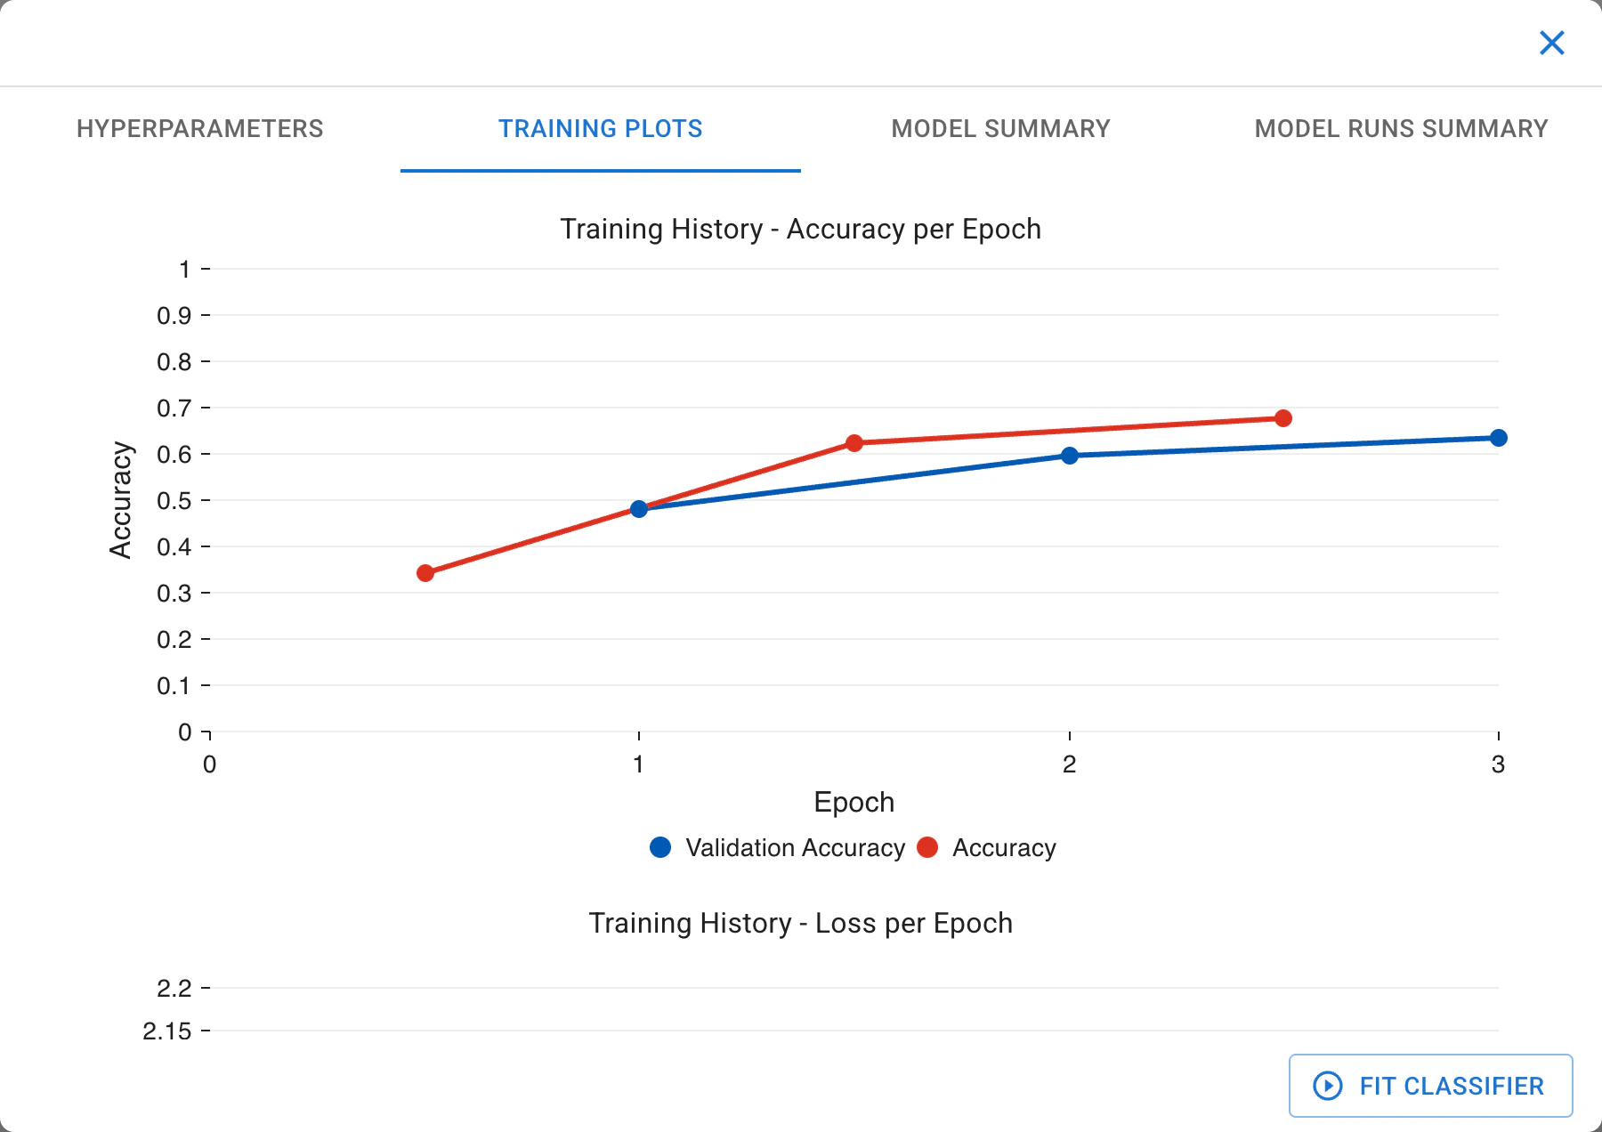Image resolution: width=1602 pixels, height=1132 pixels.
Task: Click the 0.9 tick label on the accuracy axis
Action: pos(174,315)
